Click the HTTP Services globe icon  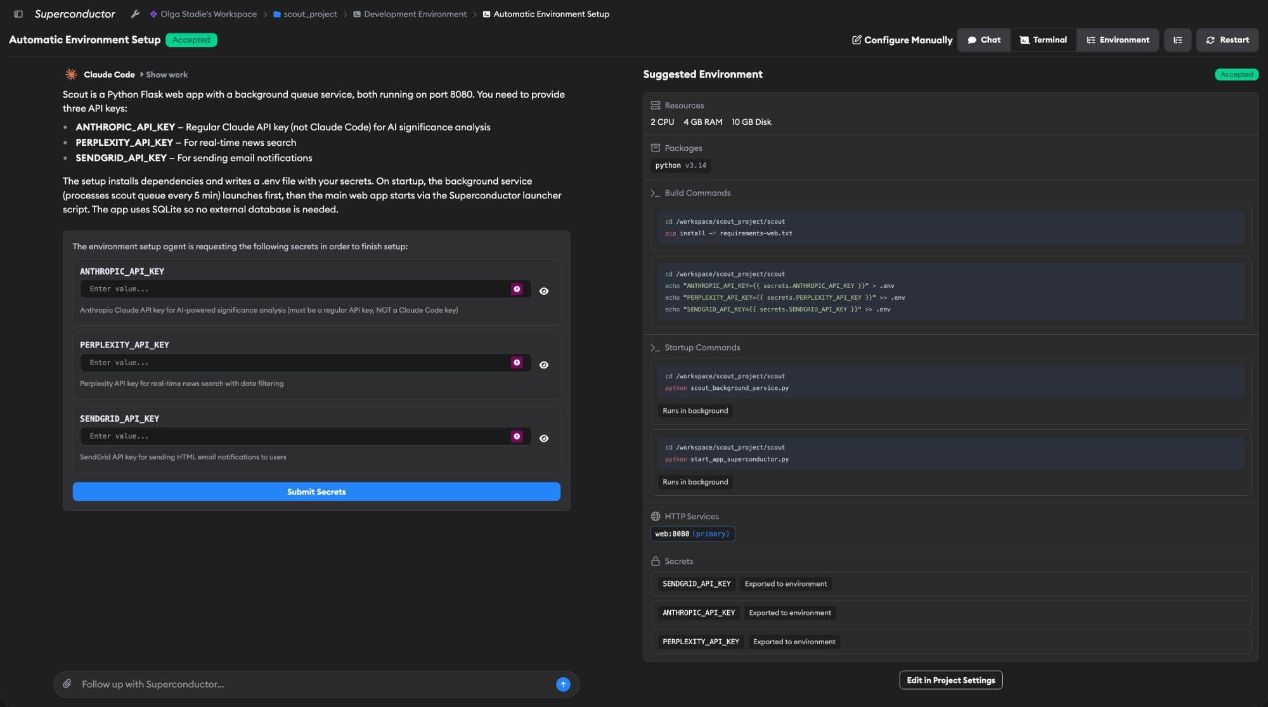click(656, 516)
